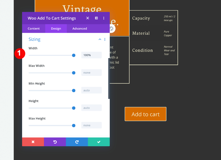Screen dimensions: 221x160
Task: Click the settings panel scrollbar
Action: pos(109,78)
